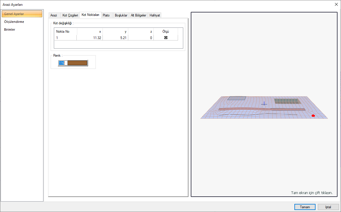This screenshot has width=341, height=212.
Task: Switch to the Arazi tab
Action: pos(54,15)
